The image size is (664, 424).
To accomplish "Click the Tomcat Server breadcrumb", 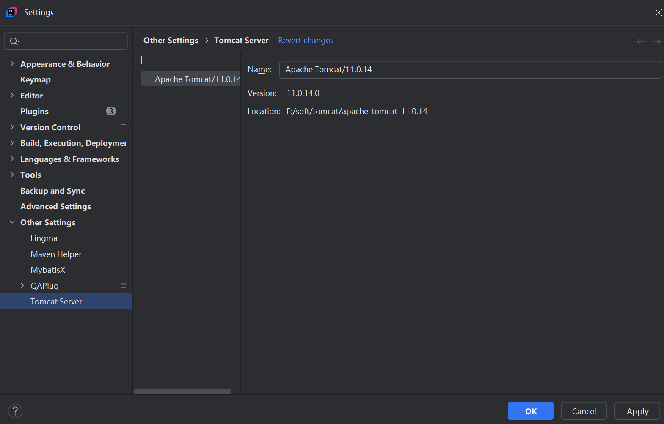I will tap(241, 40).
